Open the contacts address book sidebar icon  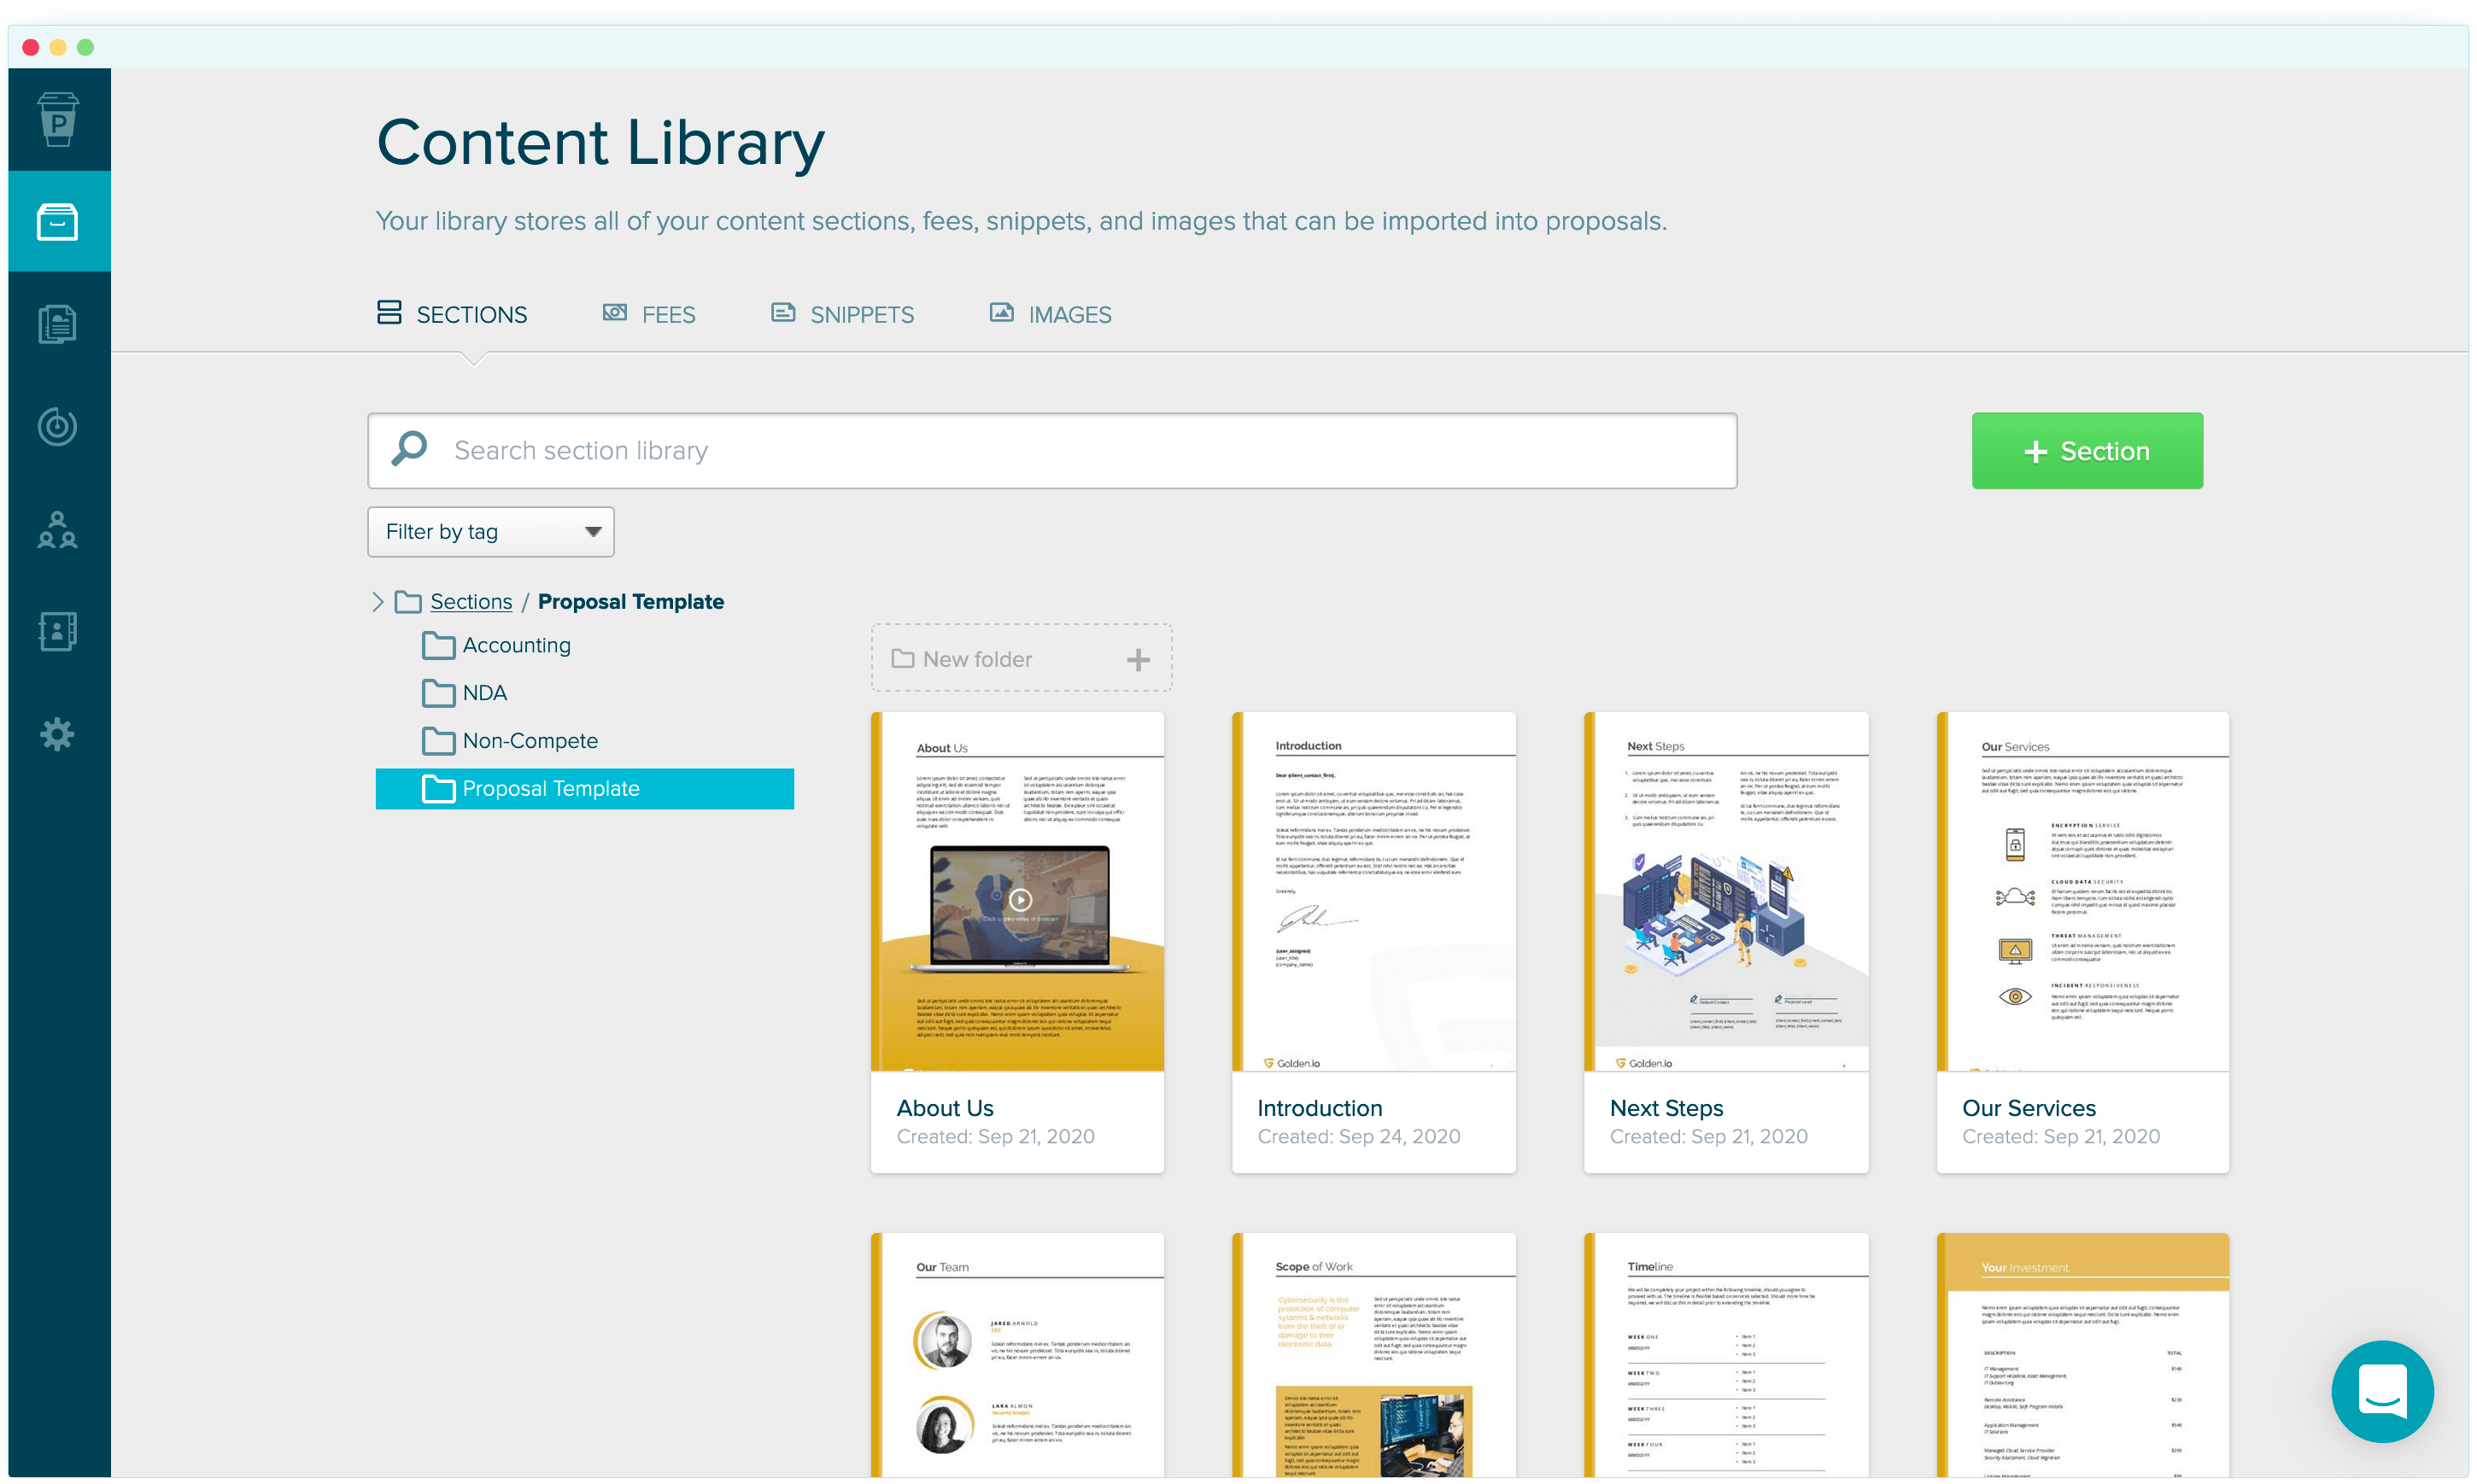click(58, 632)
